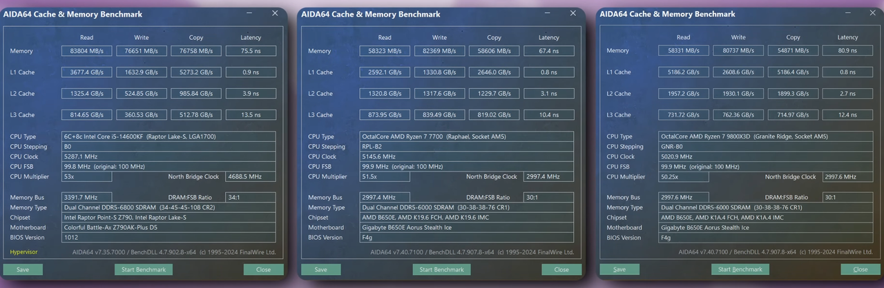Screen dimensions: 884x288
Task: Close the i5-14600KF window via title bar X
Action: [x=275, y=13]
